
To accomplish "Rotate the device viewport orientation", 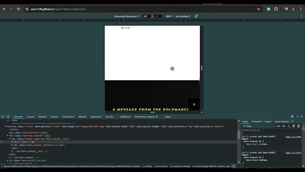I will [196, 16].
